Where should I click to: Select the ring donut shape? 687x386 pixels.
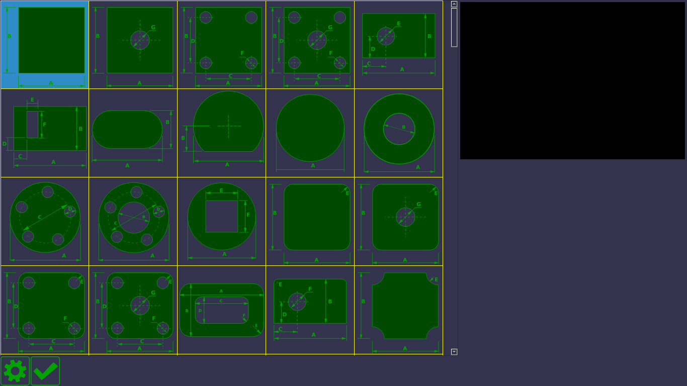pos(399,133)
